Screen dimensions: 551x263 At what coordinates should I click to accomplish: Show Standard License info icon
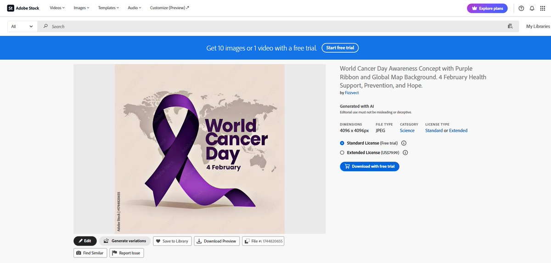[x=404, y=143]
